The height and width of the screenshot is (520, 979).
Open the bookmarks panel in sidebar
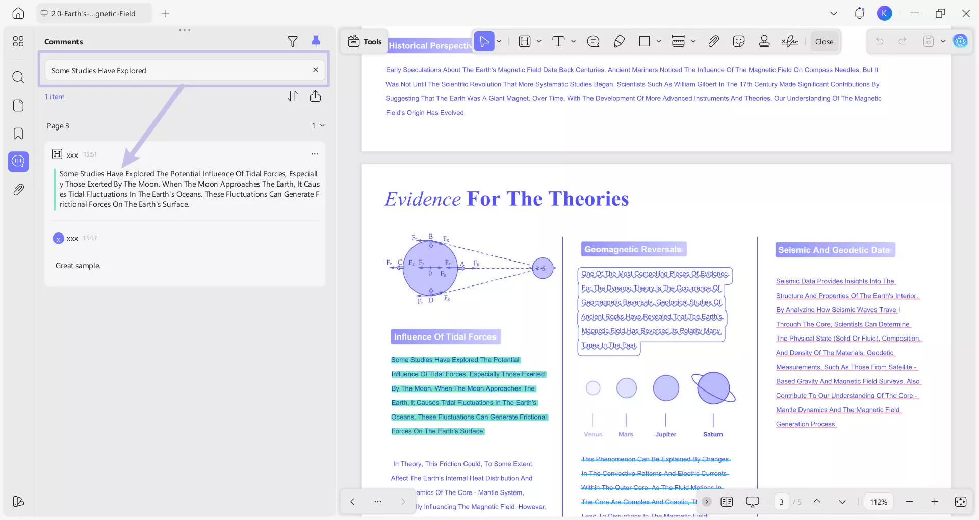(x=18, y=134)
